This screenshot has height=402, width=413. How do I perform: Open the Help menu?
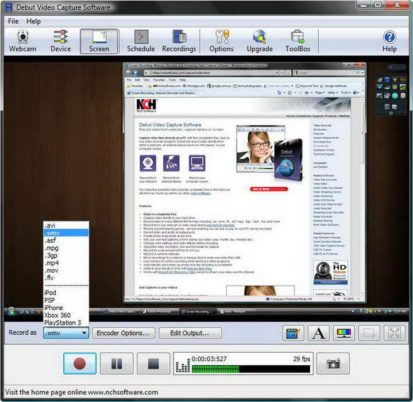pyautogui.click(x=34, y=21)
